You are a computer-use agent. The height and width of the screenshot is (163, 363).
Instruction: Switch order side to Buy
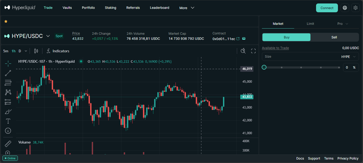pyautogui.click(x=286, y=37)
